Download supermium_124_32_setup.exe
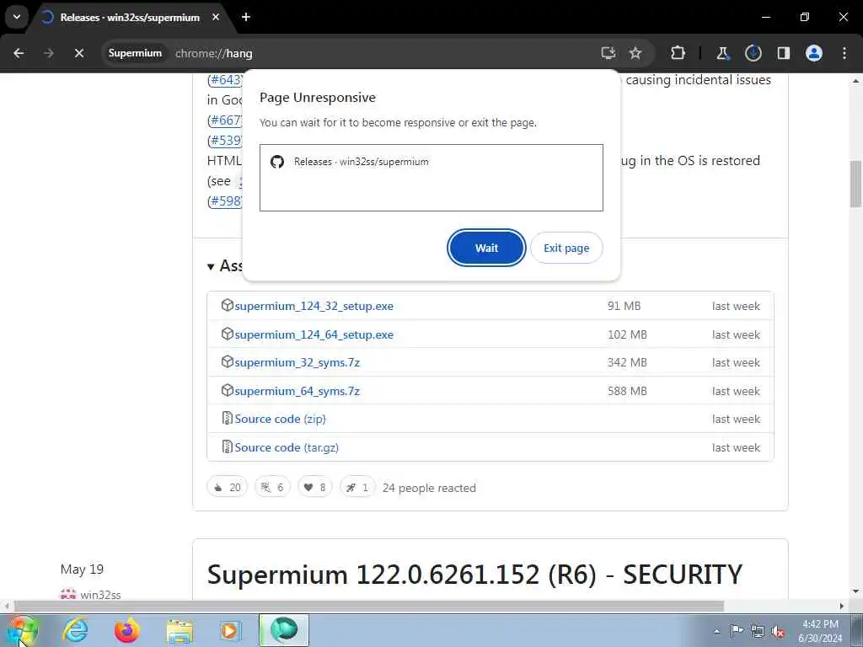This screenshot has width=863, height=647. click(314, 306)
